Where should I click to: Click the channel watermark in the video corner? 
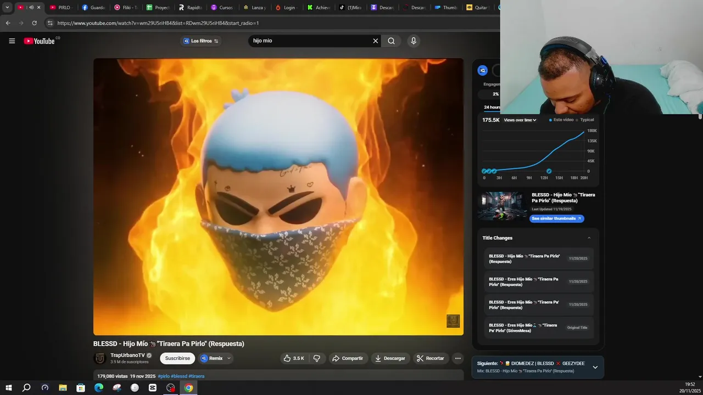pos(453,321)
